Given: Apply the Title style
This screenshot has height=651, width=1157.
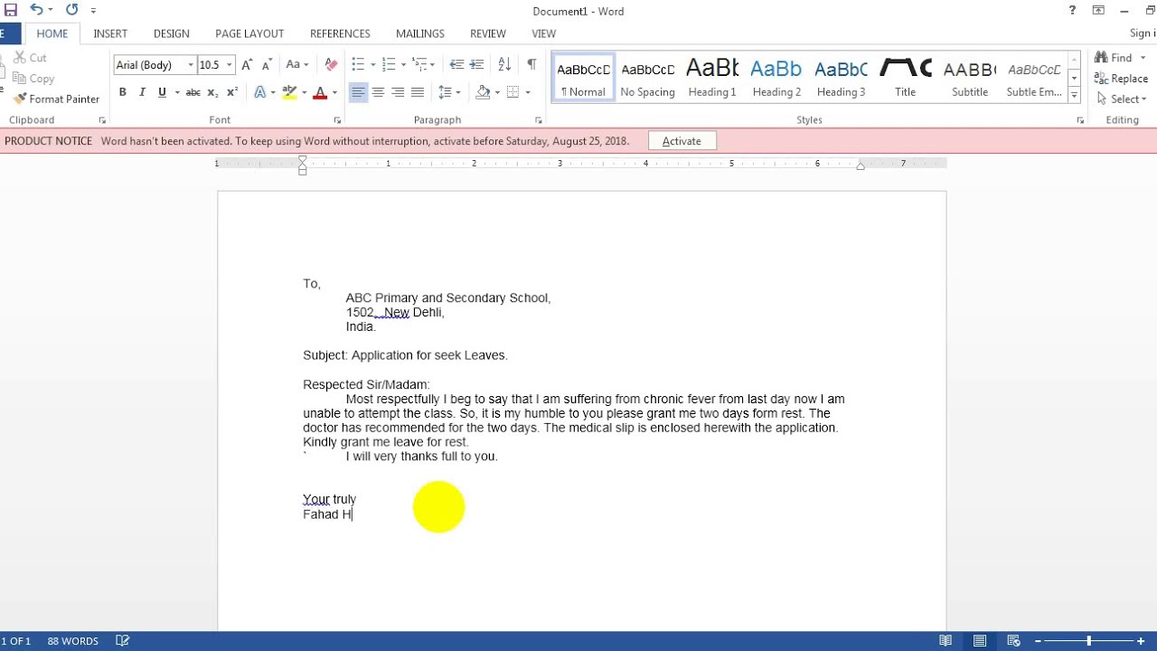Looking at the screenshot, I should click(906, 77).
